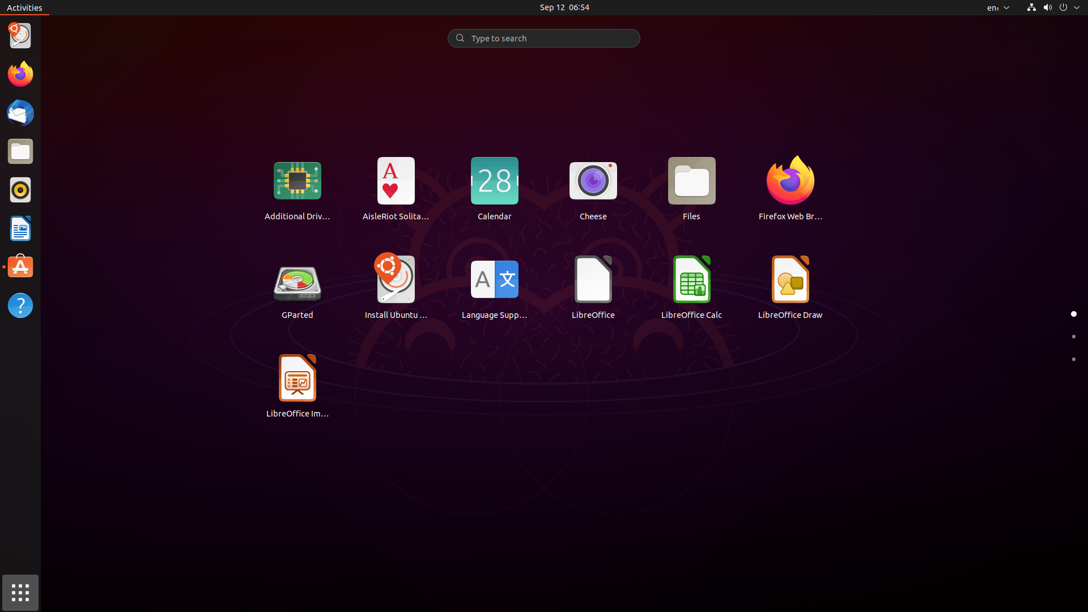Viewport: 1088px width, 612px height.
Task: Switch to second app grid page
Action: pos(1073,337)
